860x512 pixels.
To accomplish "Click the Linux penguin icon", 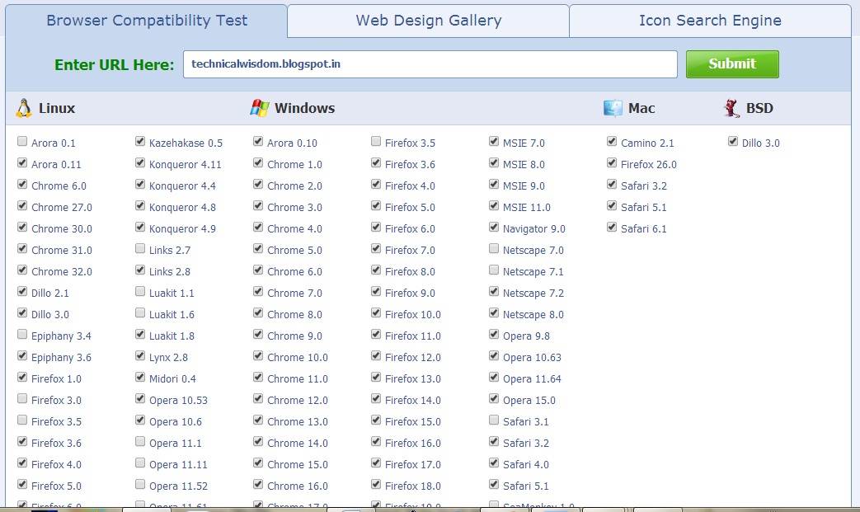I will click(x=24, y=108).
